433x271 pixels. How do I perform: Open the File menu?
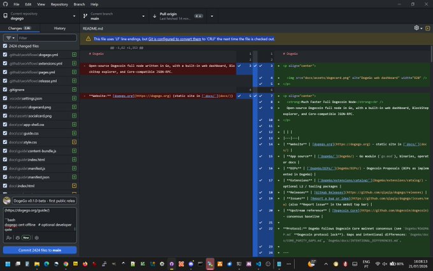point(17,4)
